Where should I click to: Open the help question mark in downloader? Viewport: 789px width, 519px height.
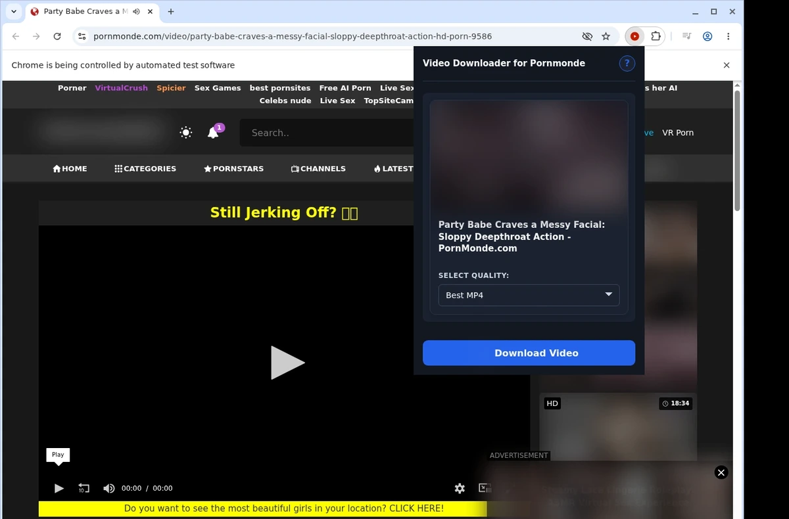coord(627,63)
